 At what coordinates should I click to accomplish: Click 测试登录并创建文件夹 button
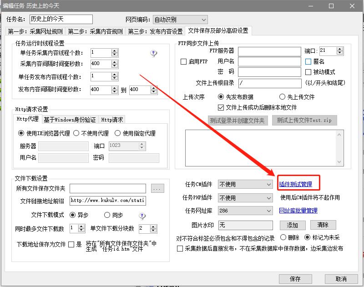tap(238, 121)
